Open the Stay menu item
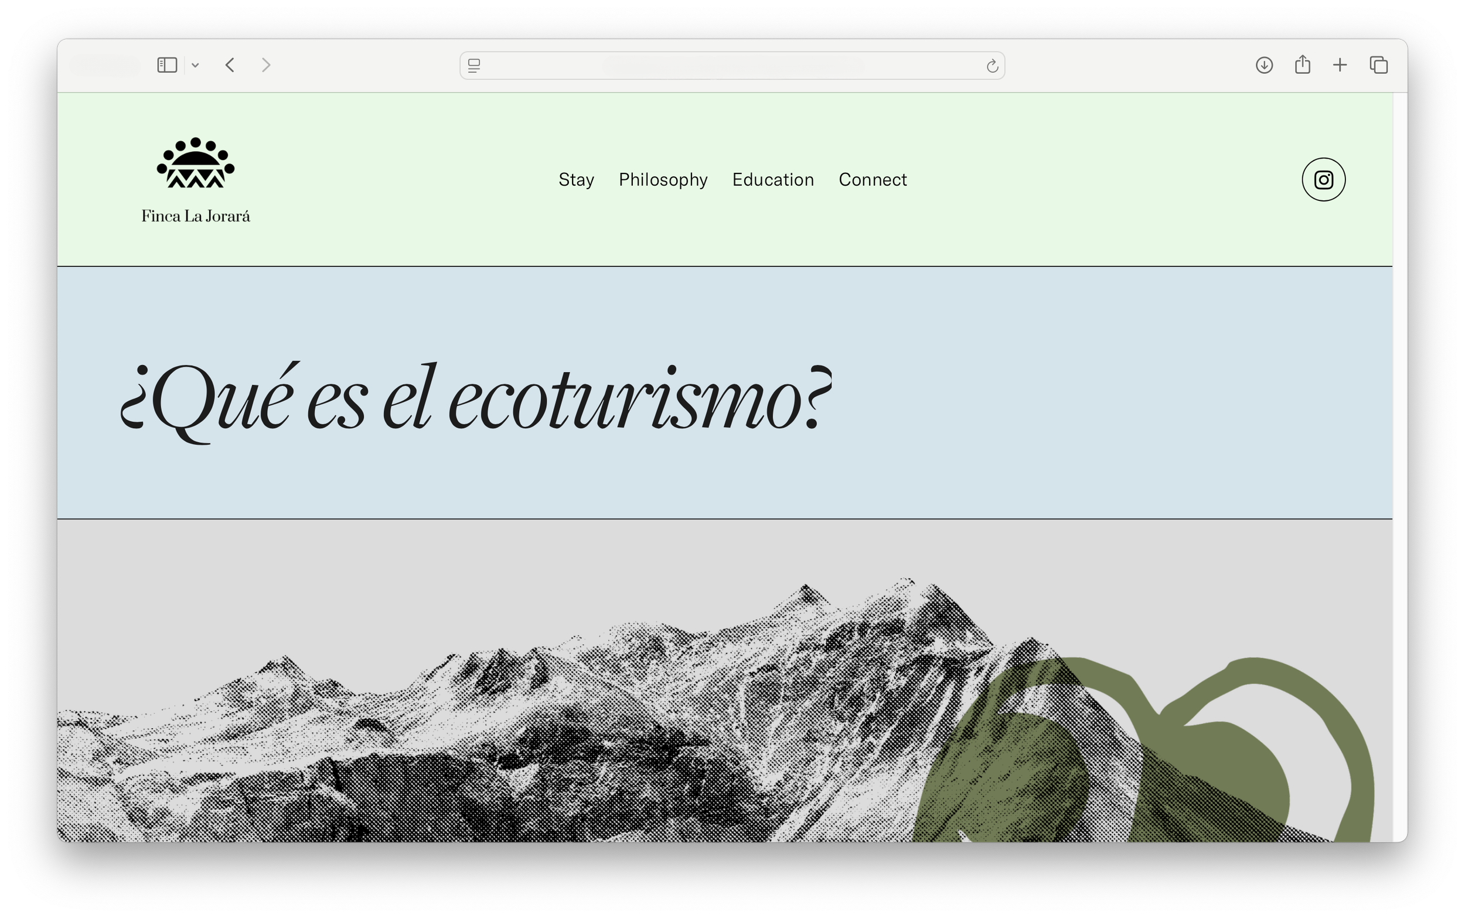1465x918 pixels. [x=576, y=180]
